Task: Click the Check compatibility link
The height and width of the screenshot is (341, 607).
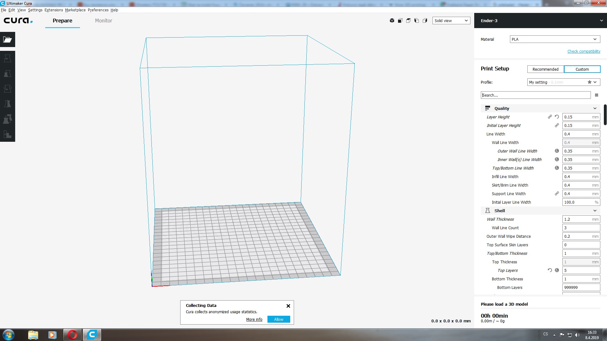Action: coord(584,51)
